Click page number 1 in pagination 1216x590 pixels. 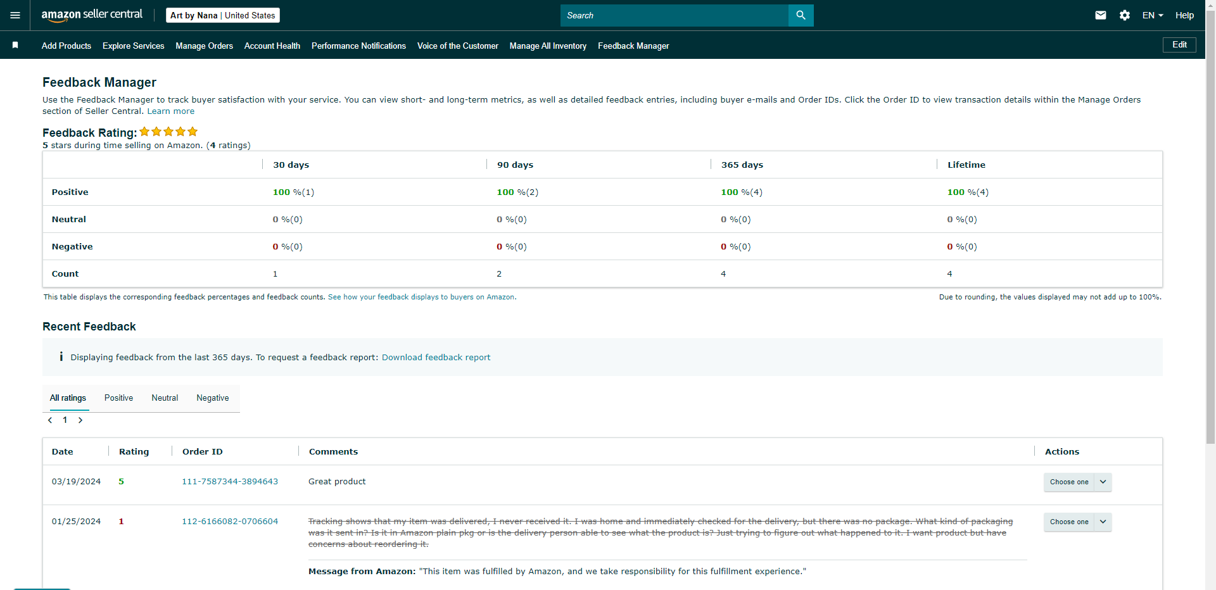65,420
